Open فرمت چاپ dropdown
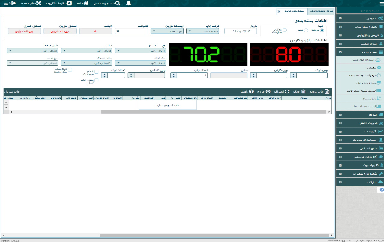384x242 pixels. pyautogui.click(x=203, y=31)
